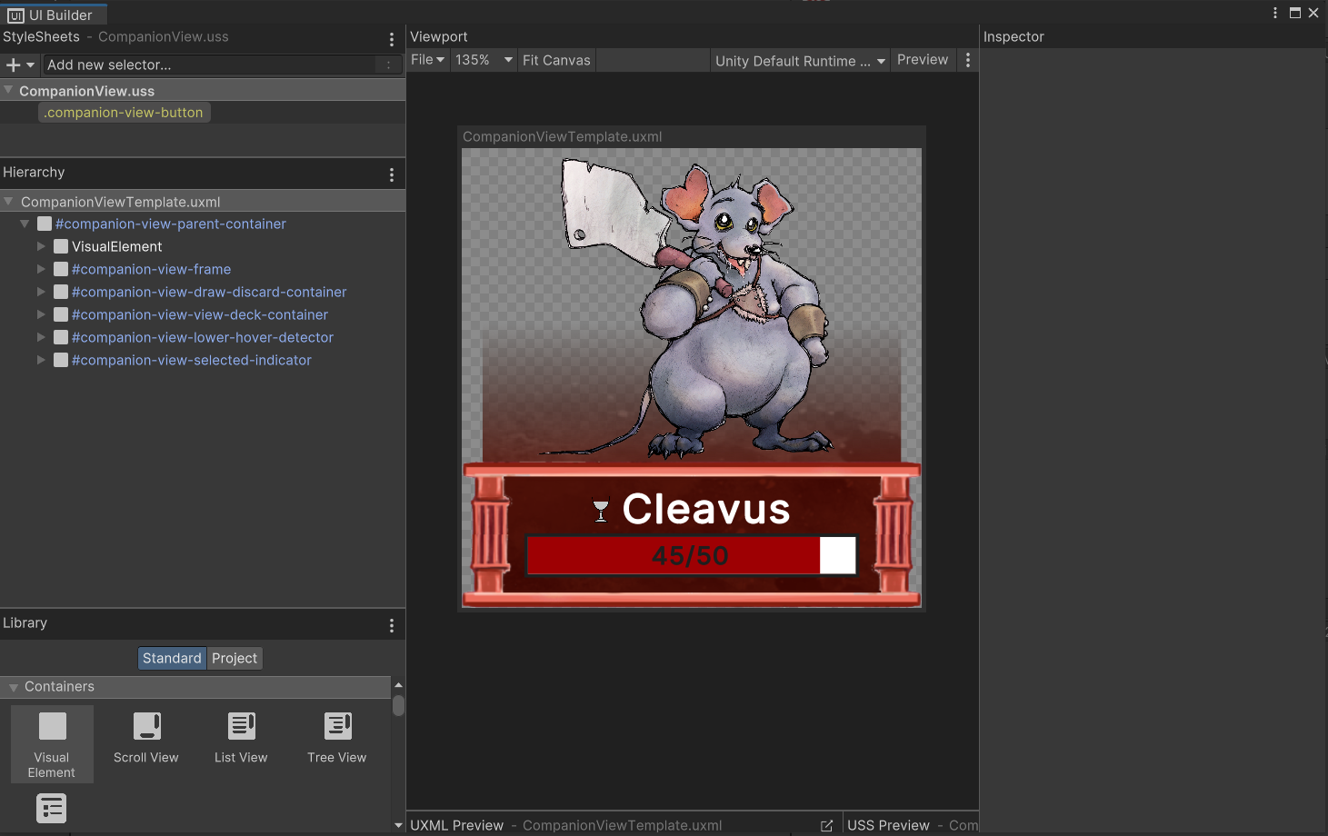Open the Hierarchy panel options menu

[x=392, y=174]
